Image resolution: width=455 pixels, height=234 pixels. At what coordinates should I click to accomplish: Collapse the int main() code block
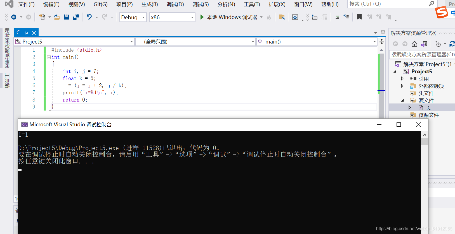[x=49, y=57]
